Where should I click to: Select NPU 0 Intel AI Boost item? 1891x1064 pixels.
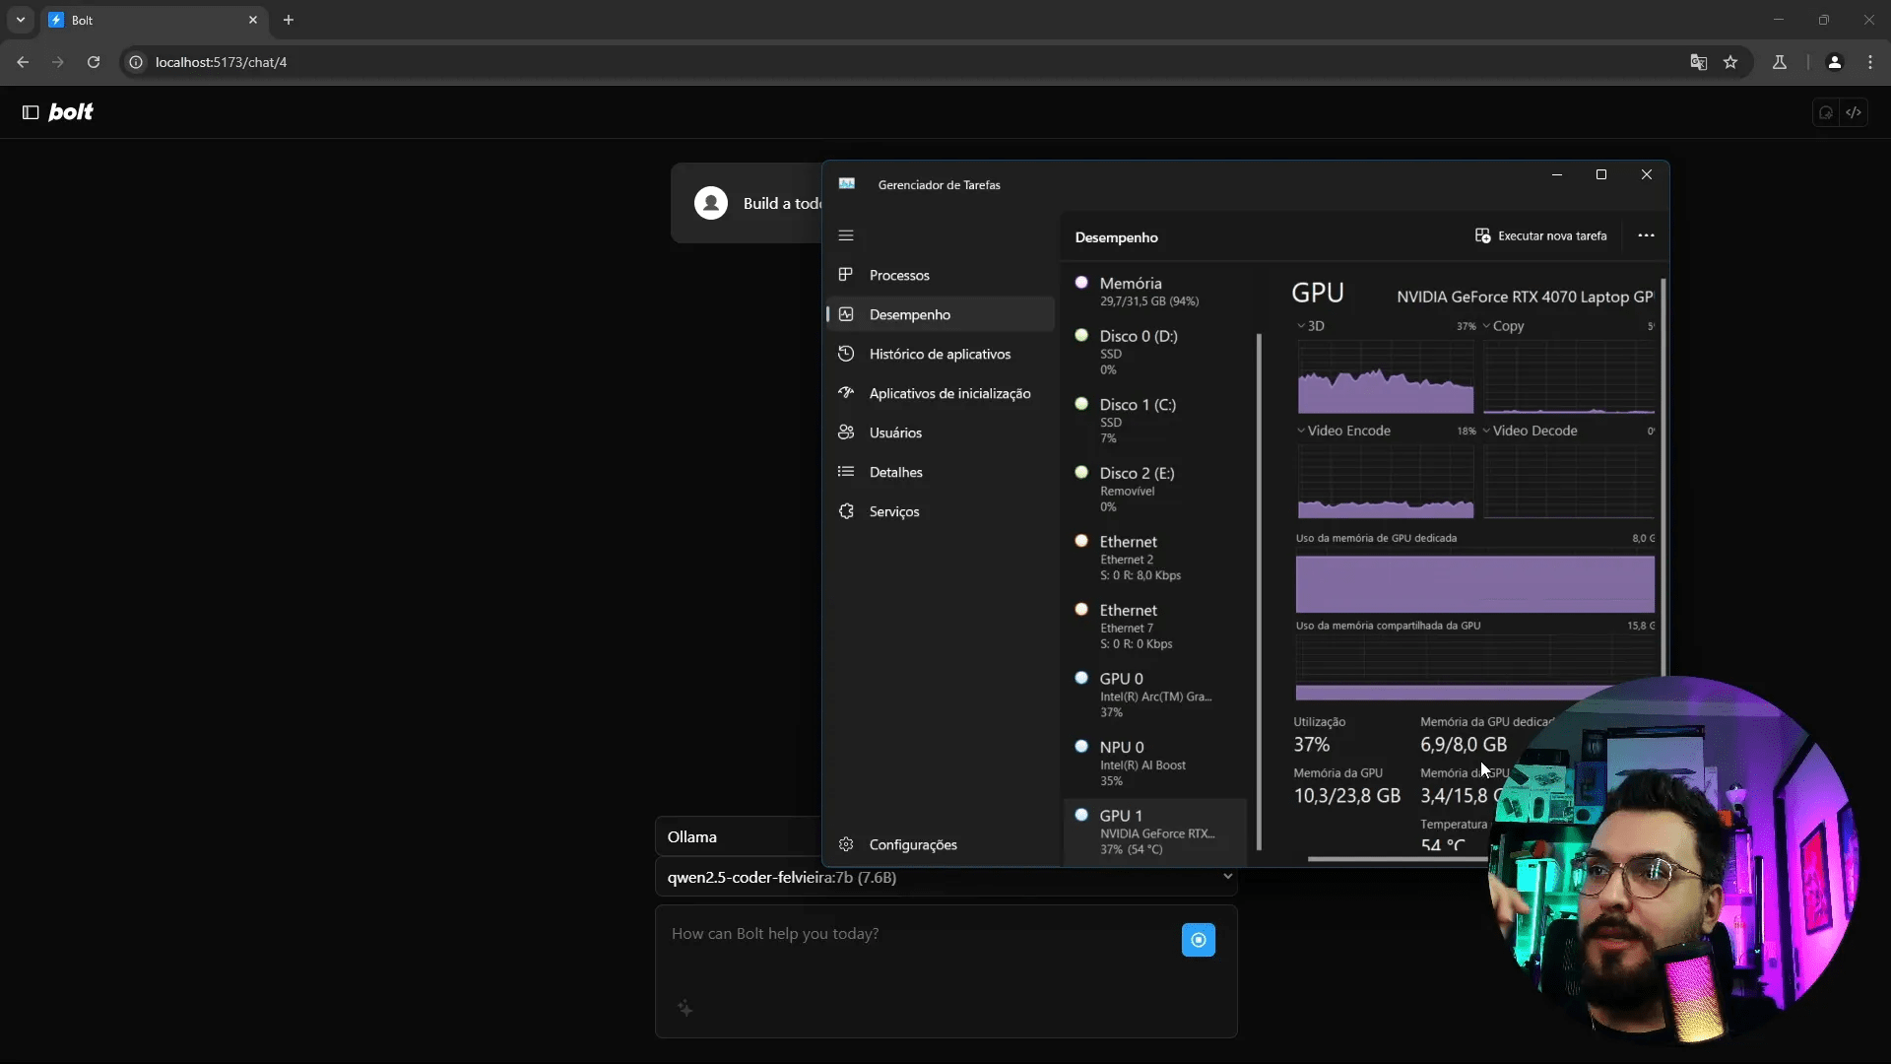(x=1155, y=764)
